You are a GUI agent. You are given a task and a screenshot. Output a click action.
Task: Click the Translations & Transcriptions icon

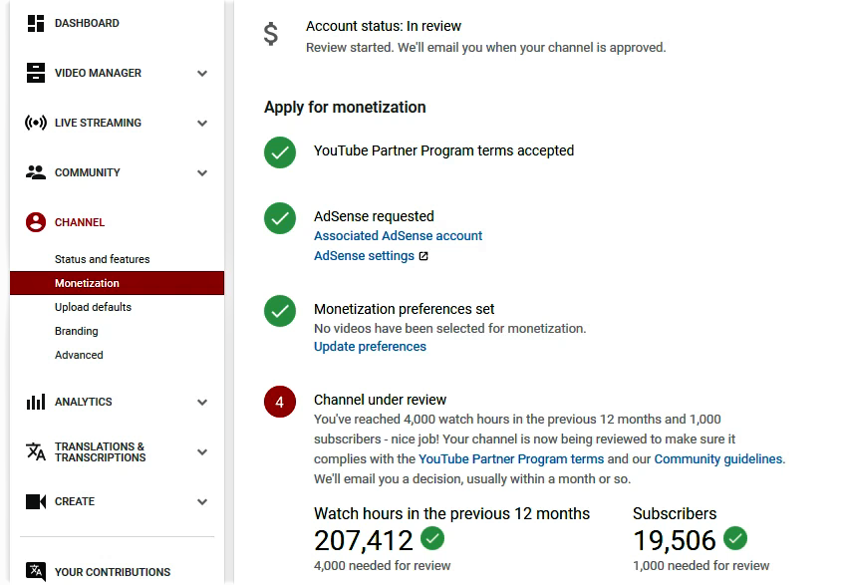pyautogui.click(x=36, y=451)
